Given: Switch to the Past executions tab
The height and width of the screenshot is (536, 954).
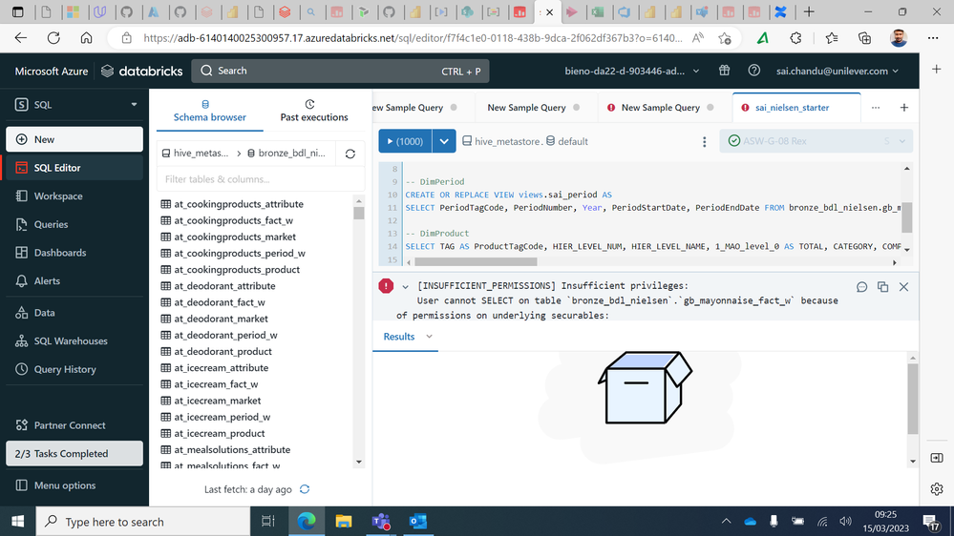Looking at the screenshot, I should tap(313, 111).
